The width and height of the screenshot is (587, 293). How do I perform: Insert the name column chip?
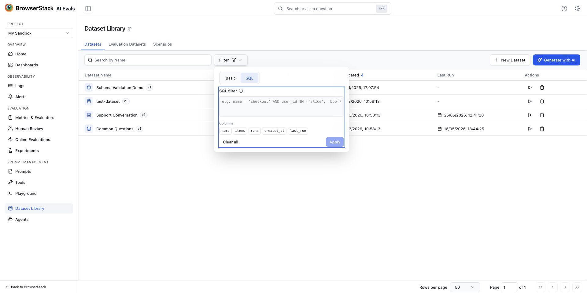pyautogui.click(x=225, y=131)
